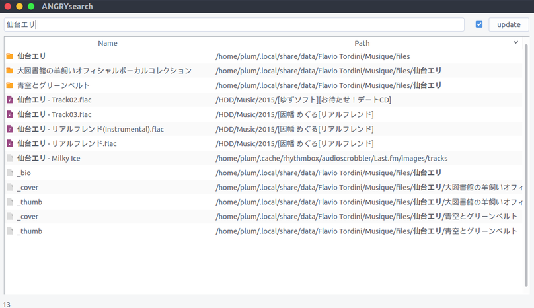Image resolution: width=534 pixels, height=308 pixels.
Task: Click folder icon for 青空とグリーンベルト
Action: (10, 85)
